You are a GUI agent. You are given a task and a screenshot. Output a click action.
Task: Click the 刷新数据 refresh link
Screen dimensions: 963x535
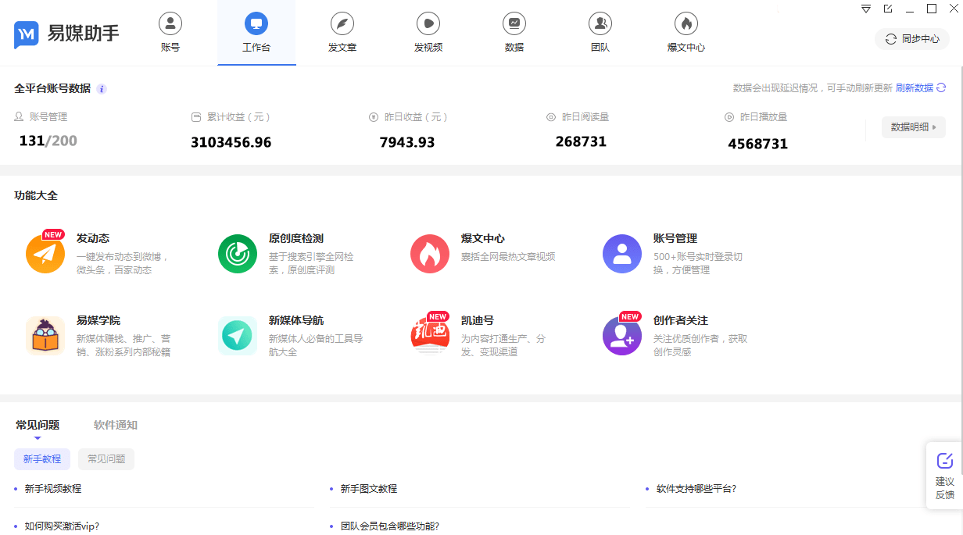920,88
